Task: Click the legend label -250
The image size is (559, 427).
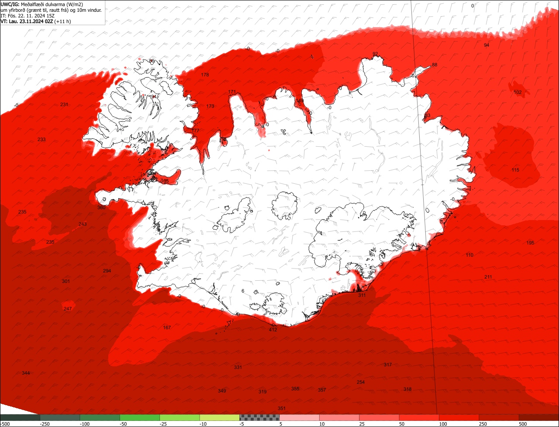Action: click(44, 424)
